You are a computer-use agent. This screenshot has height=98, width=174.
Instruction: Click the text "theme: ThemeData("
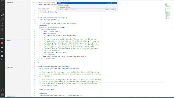(x=49, y=33)
